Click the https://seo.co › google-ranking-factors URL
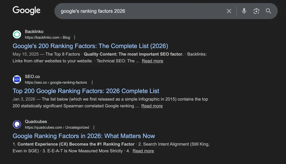Screen dimensions: 286x164 (56, 83)
